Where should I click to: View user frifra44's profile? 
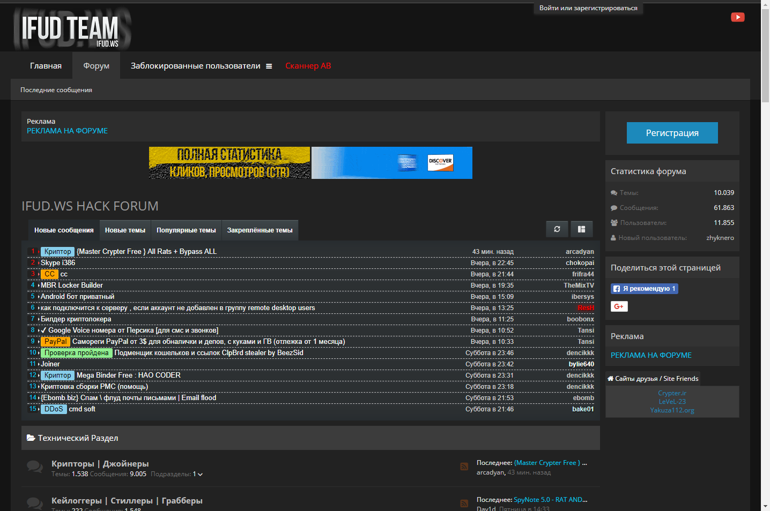click(x=583, y=274)
